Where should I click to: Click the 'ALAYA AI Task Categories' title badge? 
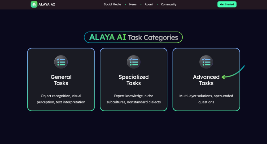(x=133, y=37)
